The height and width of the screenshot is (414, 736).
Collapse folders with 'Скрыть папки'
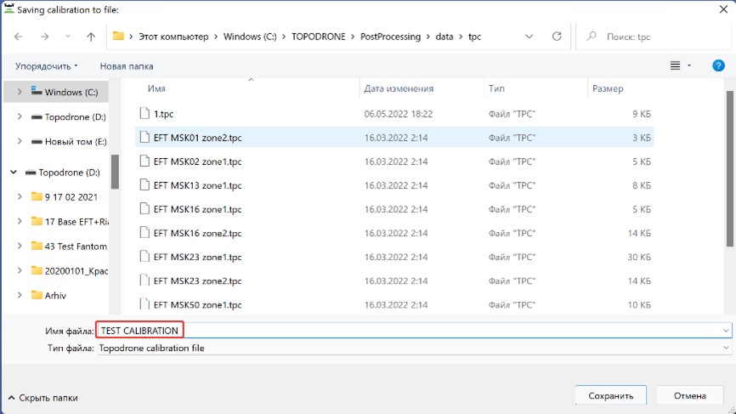click(43, 398)
